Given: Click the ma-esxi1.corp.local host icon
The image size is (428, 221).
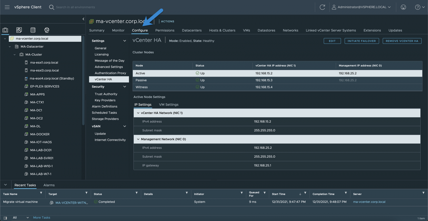Looking at the screenshot, I should tap(26, 62).
